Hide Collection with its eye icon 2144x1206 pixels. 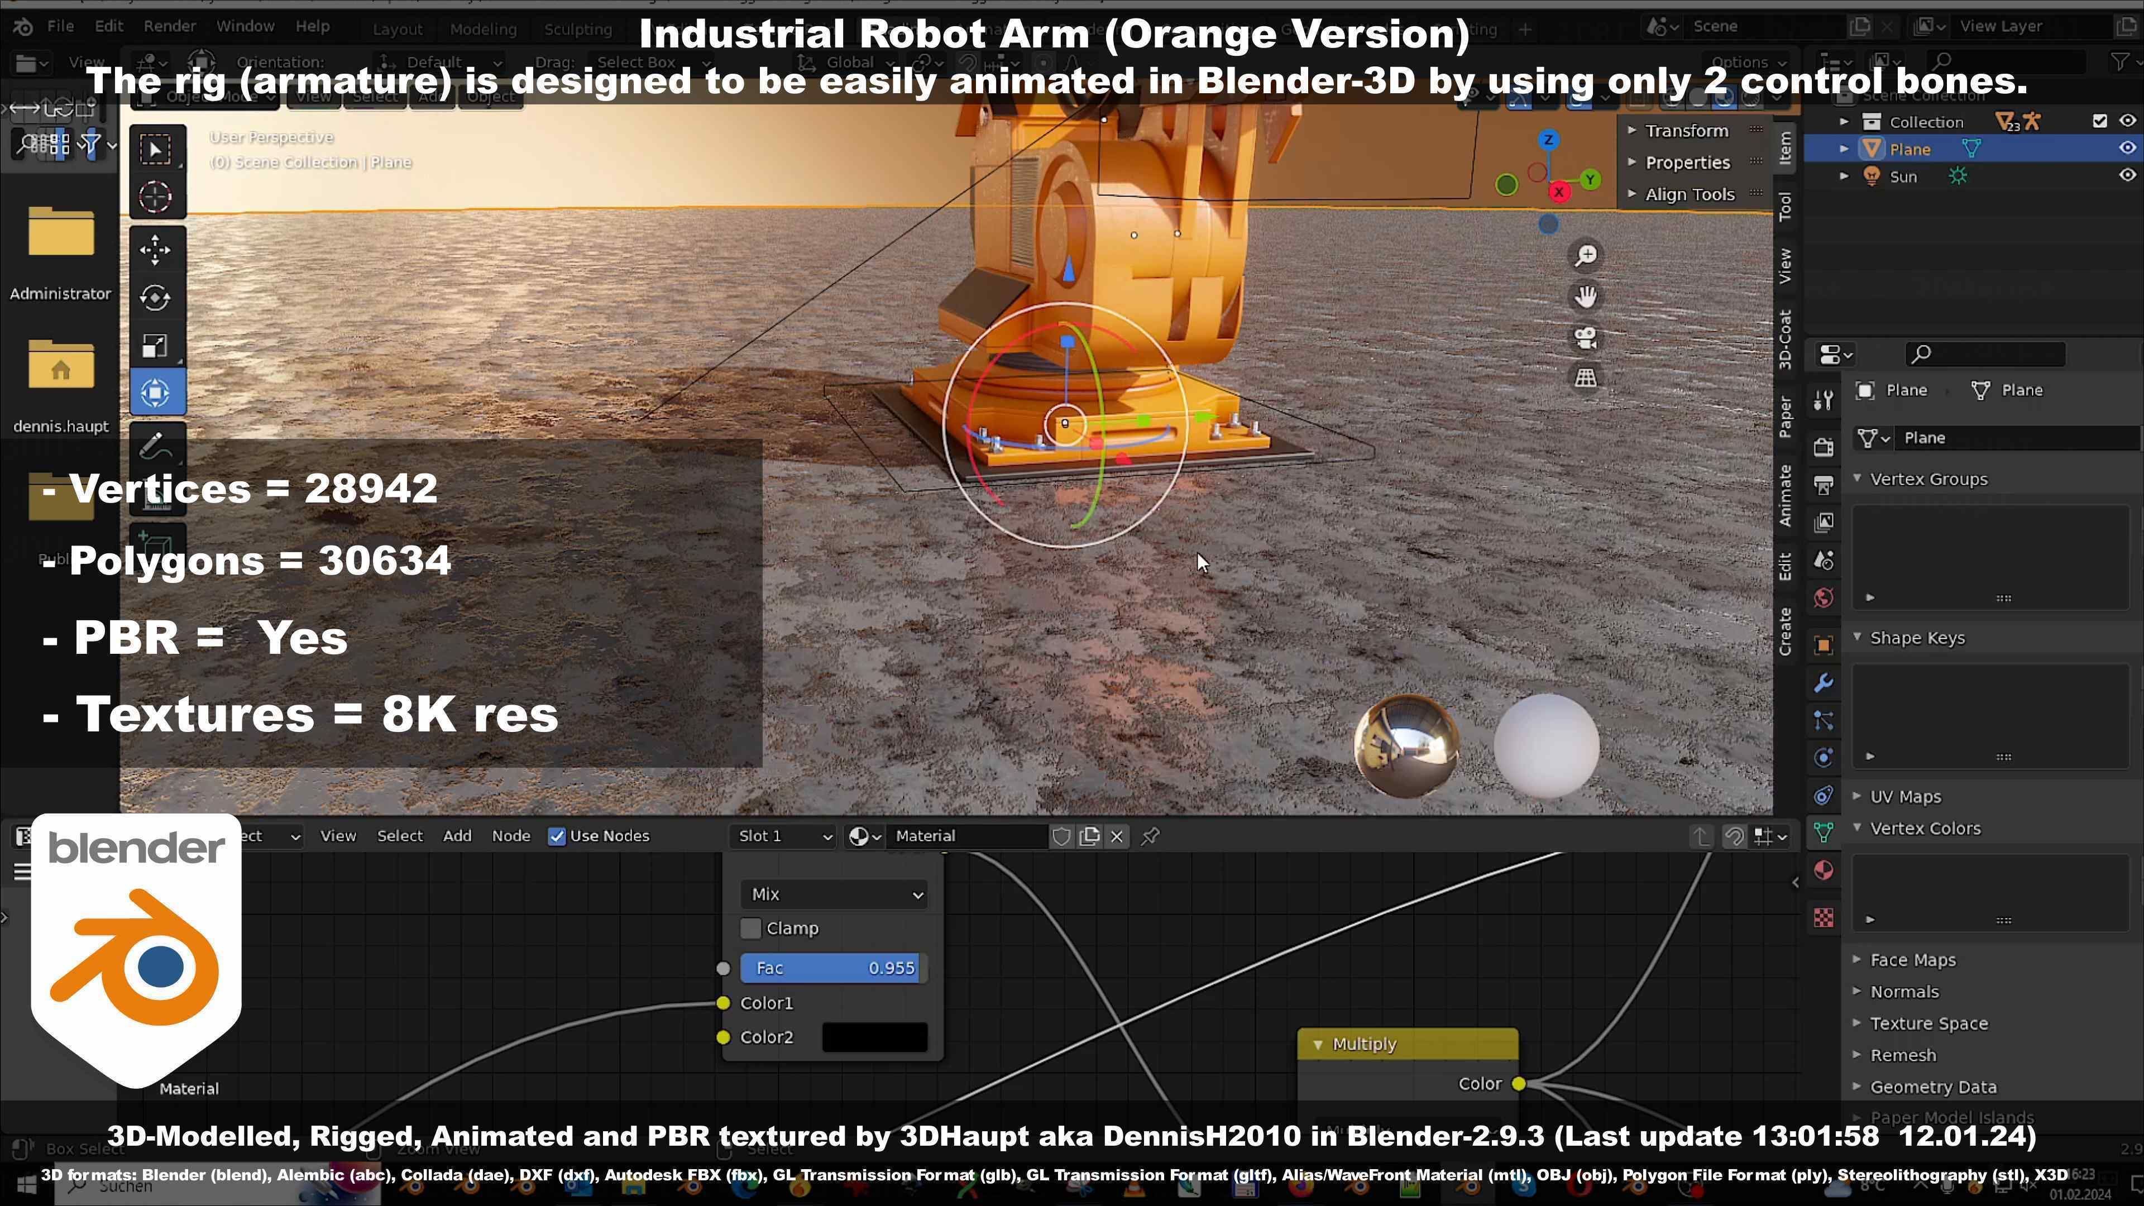tap(2127, 122)
